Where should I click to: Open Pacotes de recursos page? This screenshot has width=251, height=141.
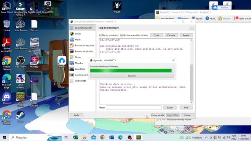pyautogui.click(x=82, y=45)
